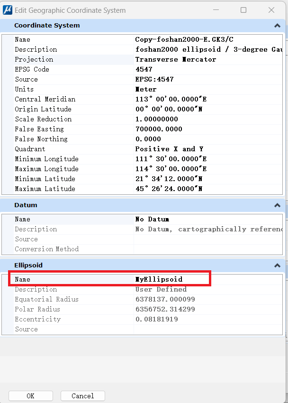Viewport: 288px width, 403px height.
Task: Collapse the Ellipsoid section chevron
Action: [x=277, y=266]
